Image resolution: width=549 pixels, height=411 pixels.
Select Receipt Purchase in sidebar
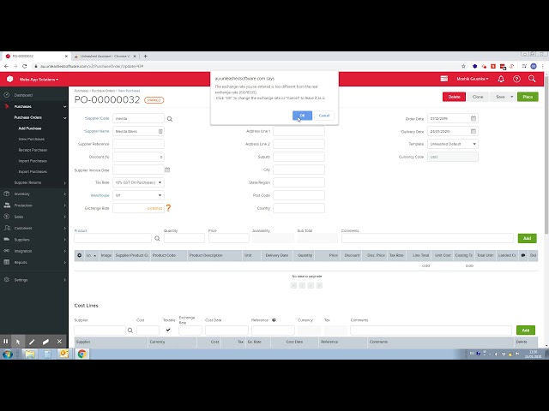tap(33, 150)
